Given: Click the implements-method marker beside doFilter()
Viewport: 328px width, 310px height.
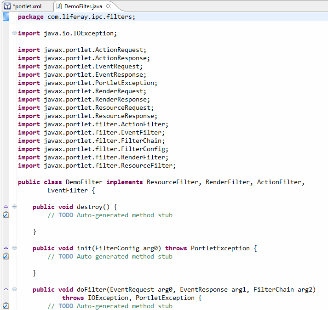Looking at the screenshot, I should [6, 289].
